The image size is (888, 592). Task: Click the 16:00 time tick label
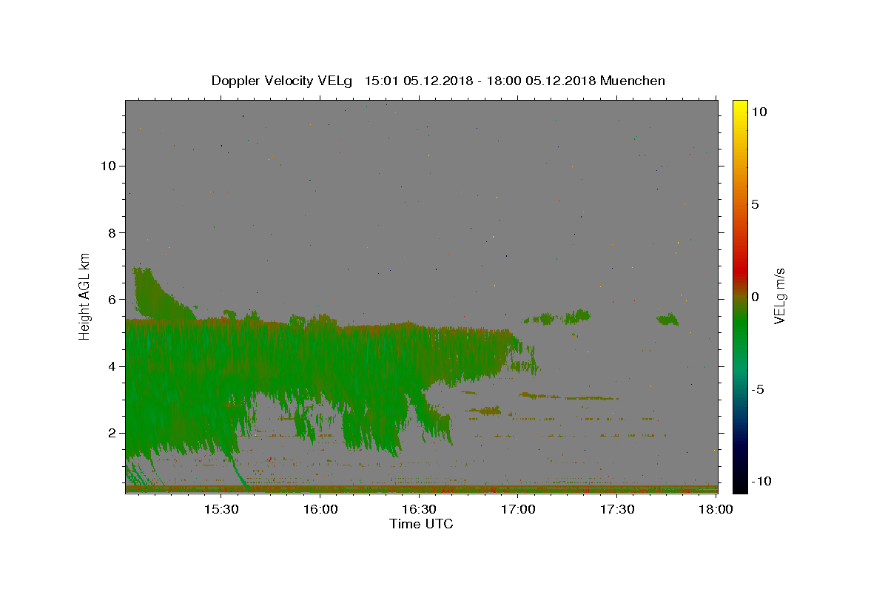[320, 510]
